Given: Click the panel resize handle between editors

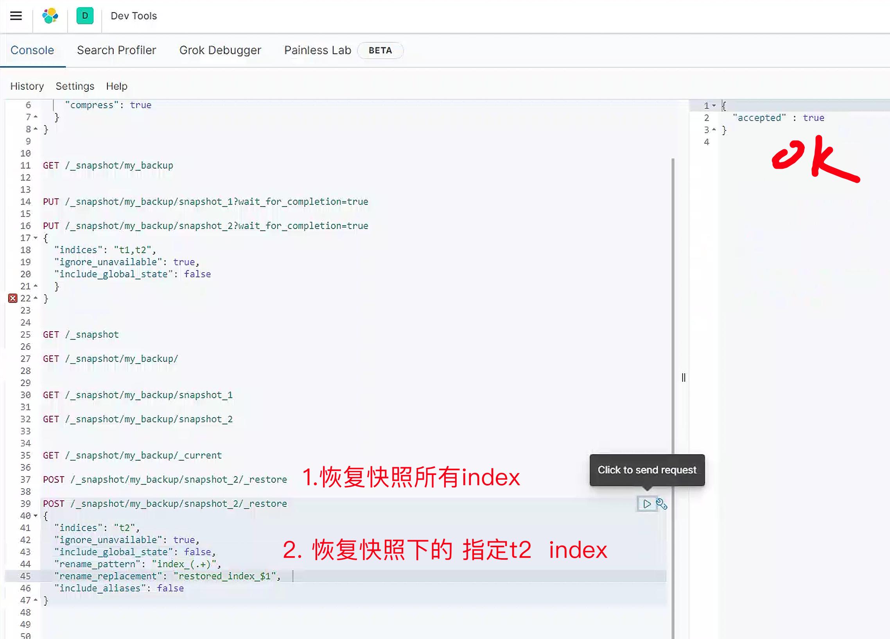Looking at the screenshot, I should pos(684,378).
